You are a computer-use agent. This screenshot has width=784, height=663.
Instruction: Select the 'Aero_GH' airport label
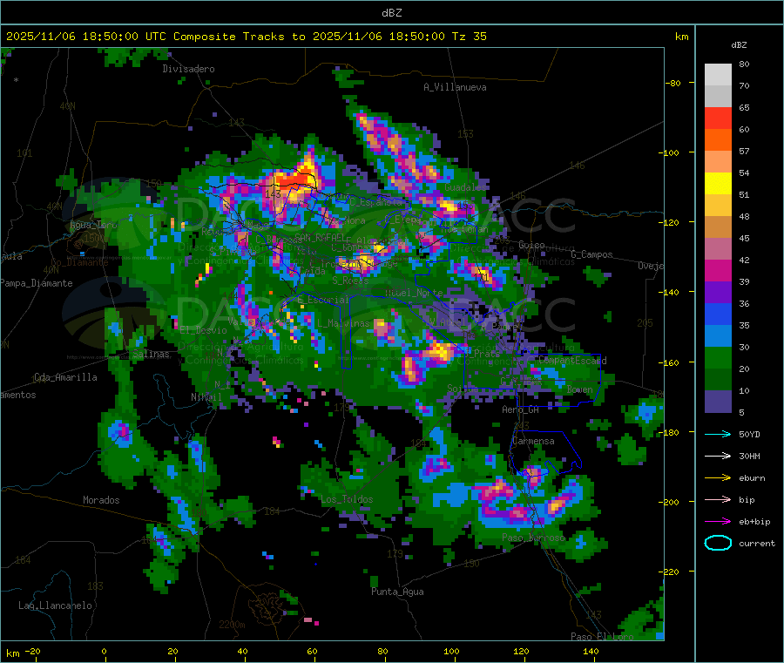pos(521,410)
